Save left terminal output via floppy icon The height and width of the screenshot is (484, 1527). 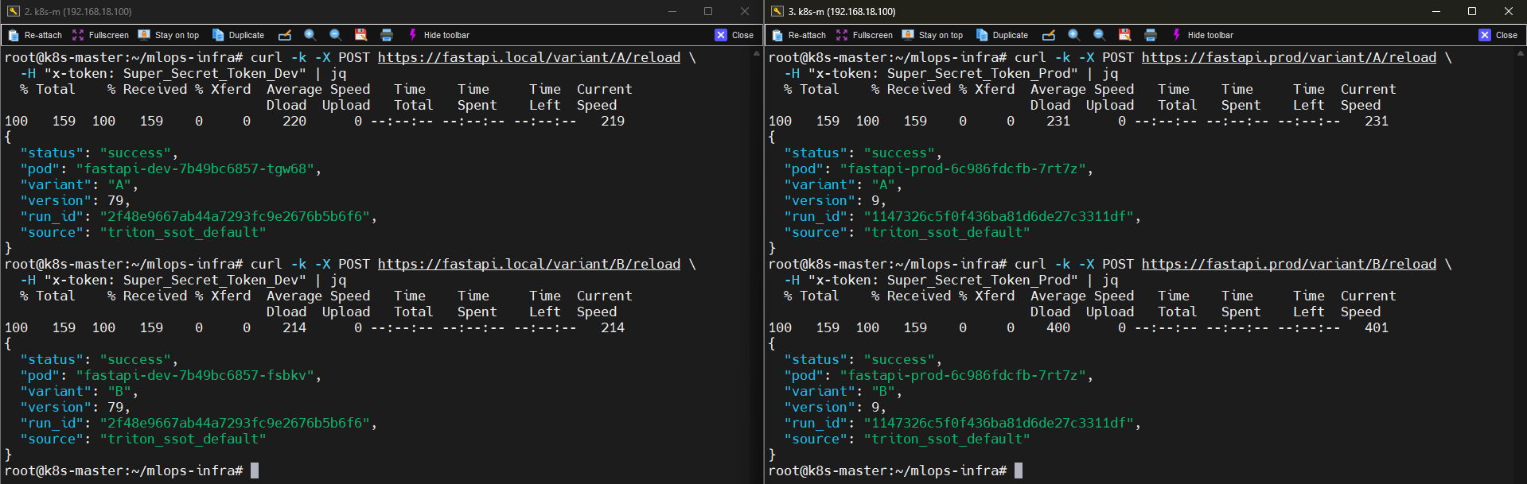pos(360,35)
